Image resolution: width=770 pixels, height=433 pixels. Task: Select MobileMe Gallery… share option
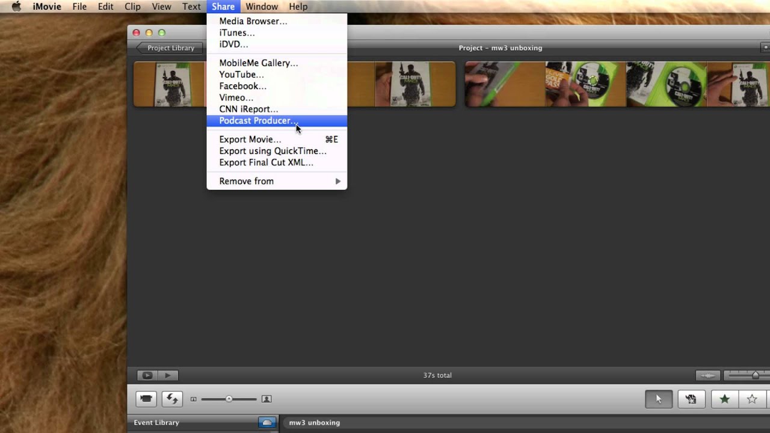coord(277,63)
